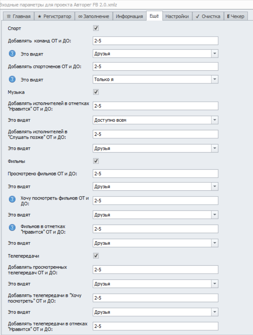Click help icon next to Фильмов в отметках
This screenshot has height=335, width=253.
point(12,227)
